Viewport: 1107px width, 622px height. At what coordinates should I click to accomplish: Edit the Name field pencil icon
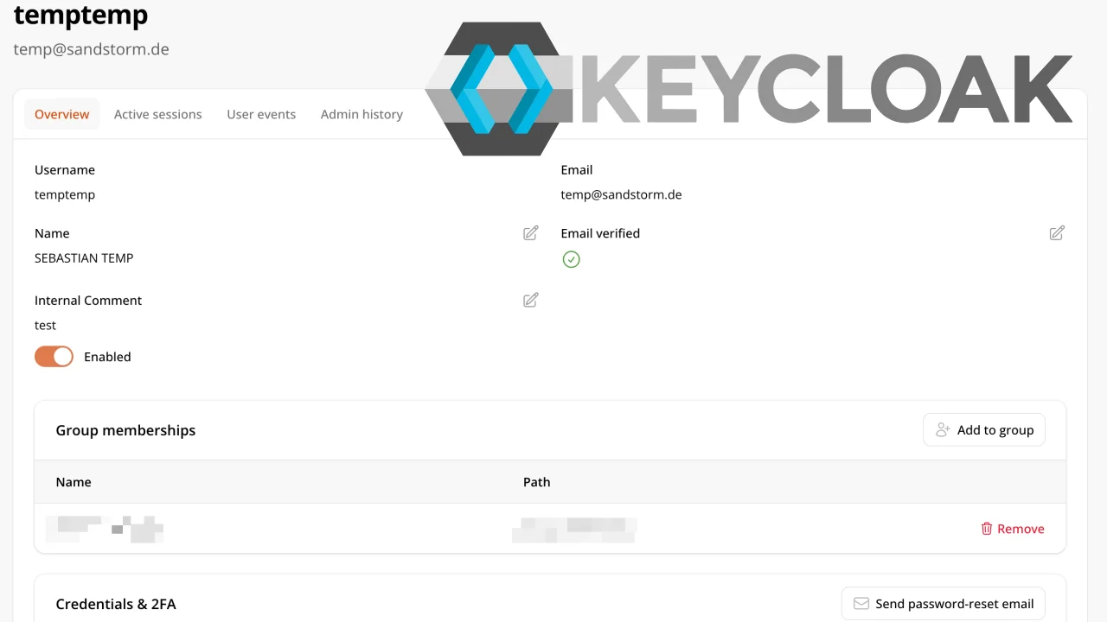tap(531, 233)
